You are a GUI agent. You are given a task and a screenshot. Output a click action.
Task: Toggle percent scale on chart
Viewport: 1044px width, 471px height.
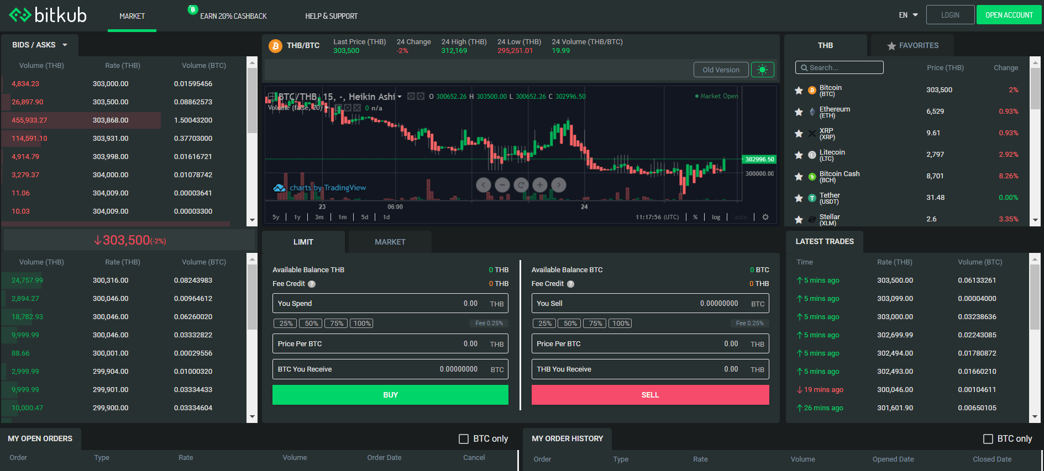[x=695, y=217]
